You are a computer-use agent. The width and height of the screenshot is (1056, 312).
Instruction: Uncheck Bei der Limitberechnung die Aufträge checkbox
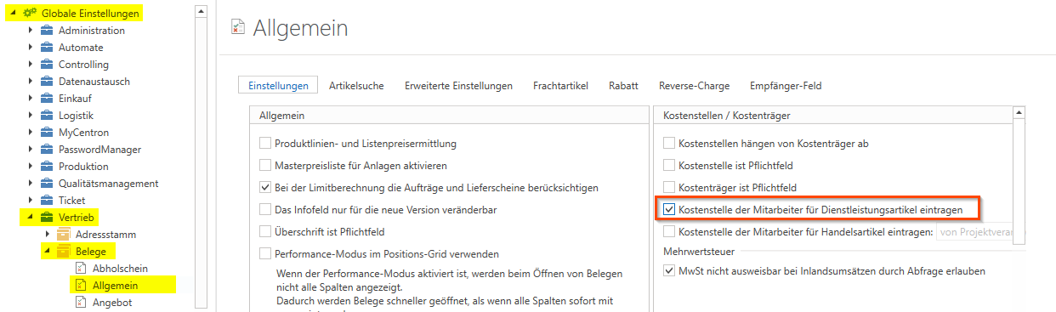pyautogui.click(x=265, y=187)
